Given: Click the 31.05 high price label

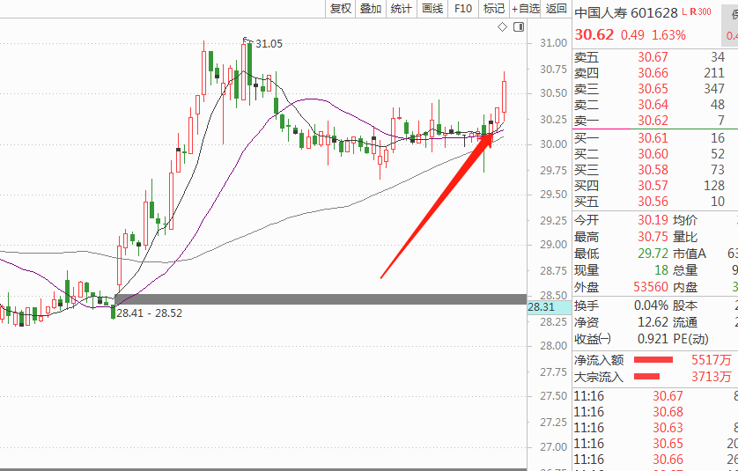Looking at the screenshot, I should 269,44.
